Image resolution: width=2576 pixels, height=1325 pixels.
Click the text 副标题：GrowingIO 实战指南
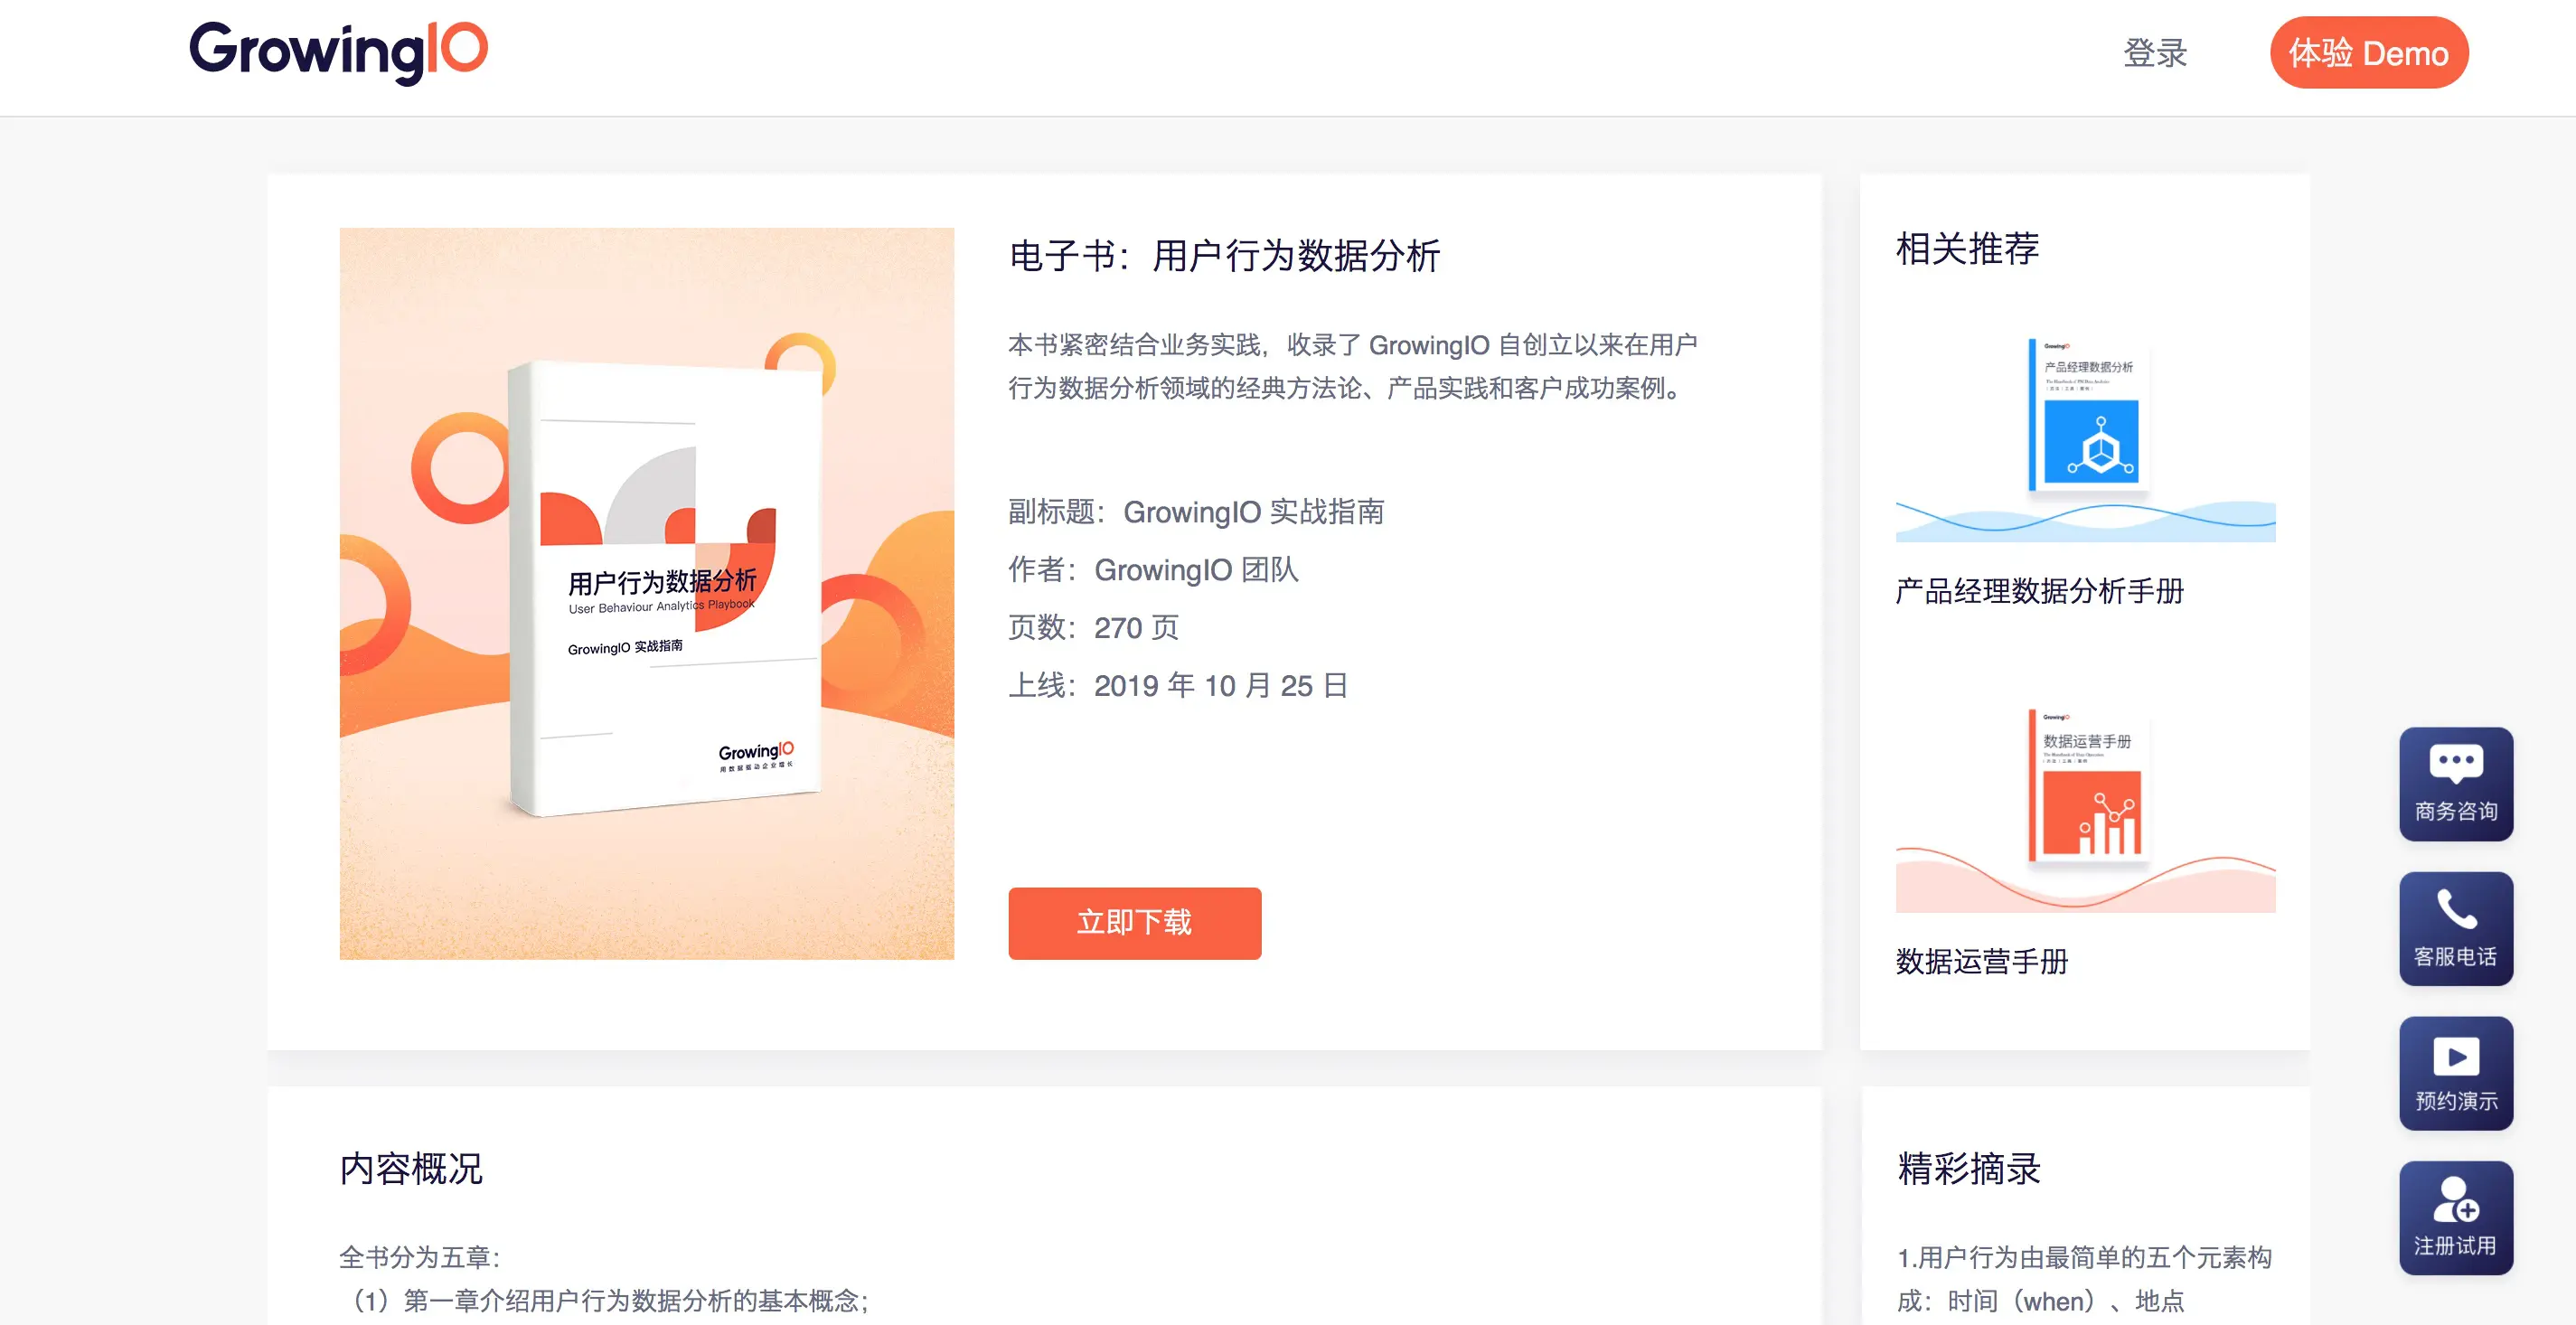[1196, 512]
